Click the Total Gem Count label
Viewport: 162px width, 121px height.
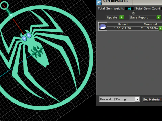coord(148,9)
